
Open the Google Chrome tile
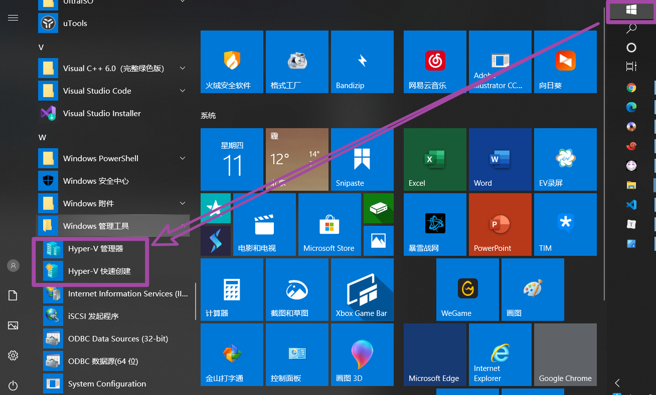(x=565, y=354)
